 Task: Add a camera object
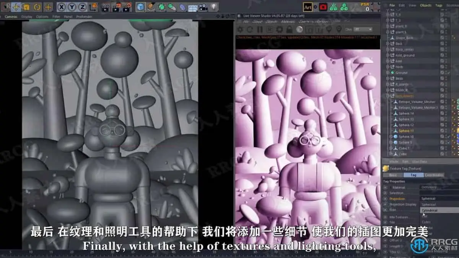coord(203,7)
